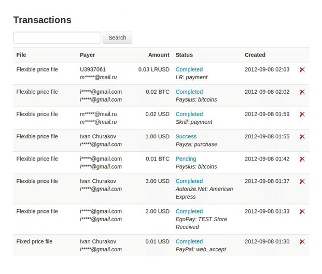Open Completed status for EgoPay transaction
Screen dimensions: 322x274
(189, 211)
